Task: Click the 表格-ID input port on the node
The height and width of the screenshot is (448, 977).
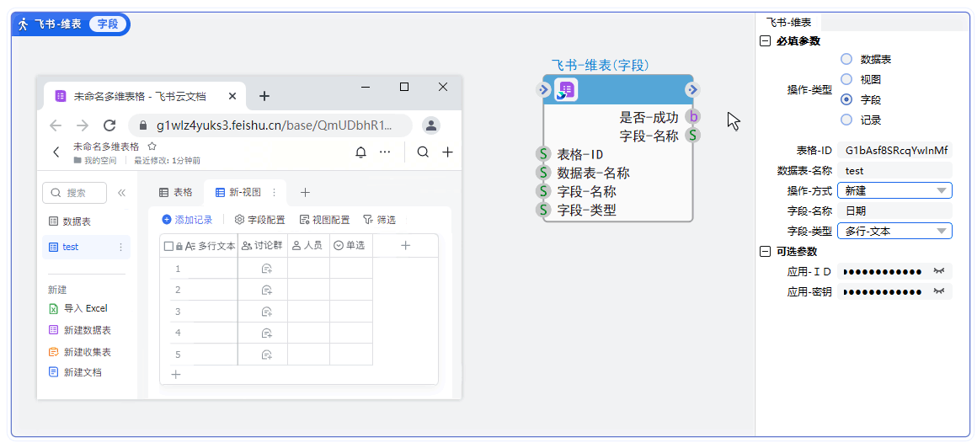Action: (543, 154)
